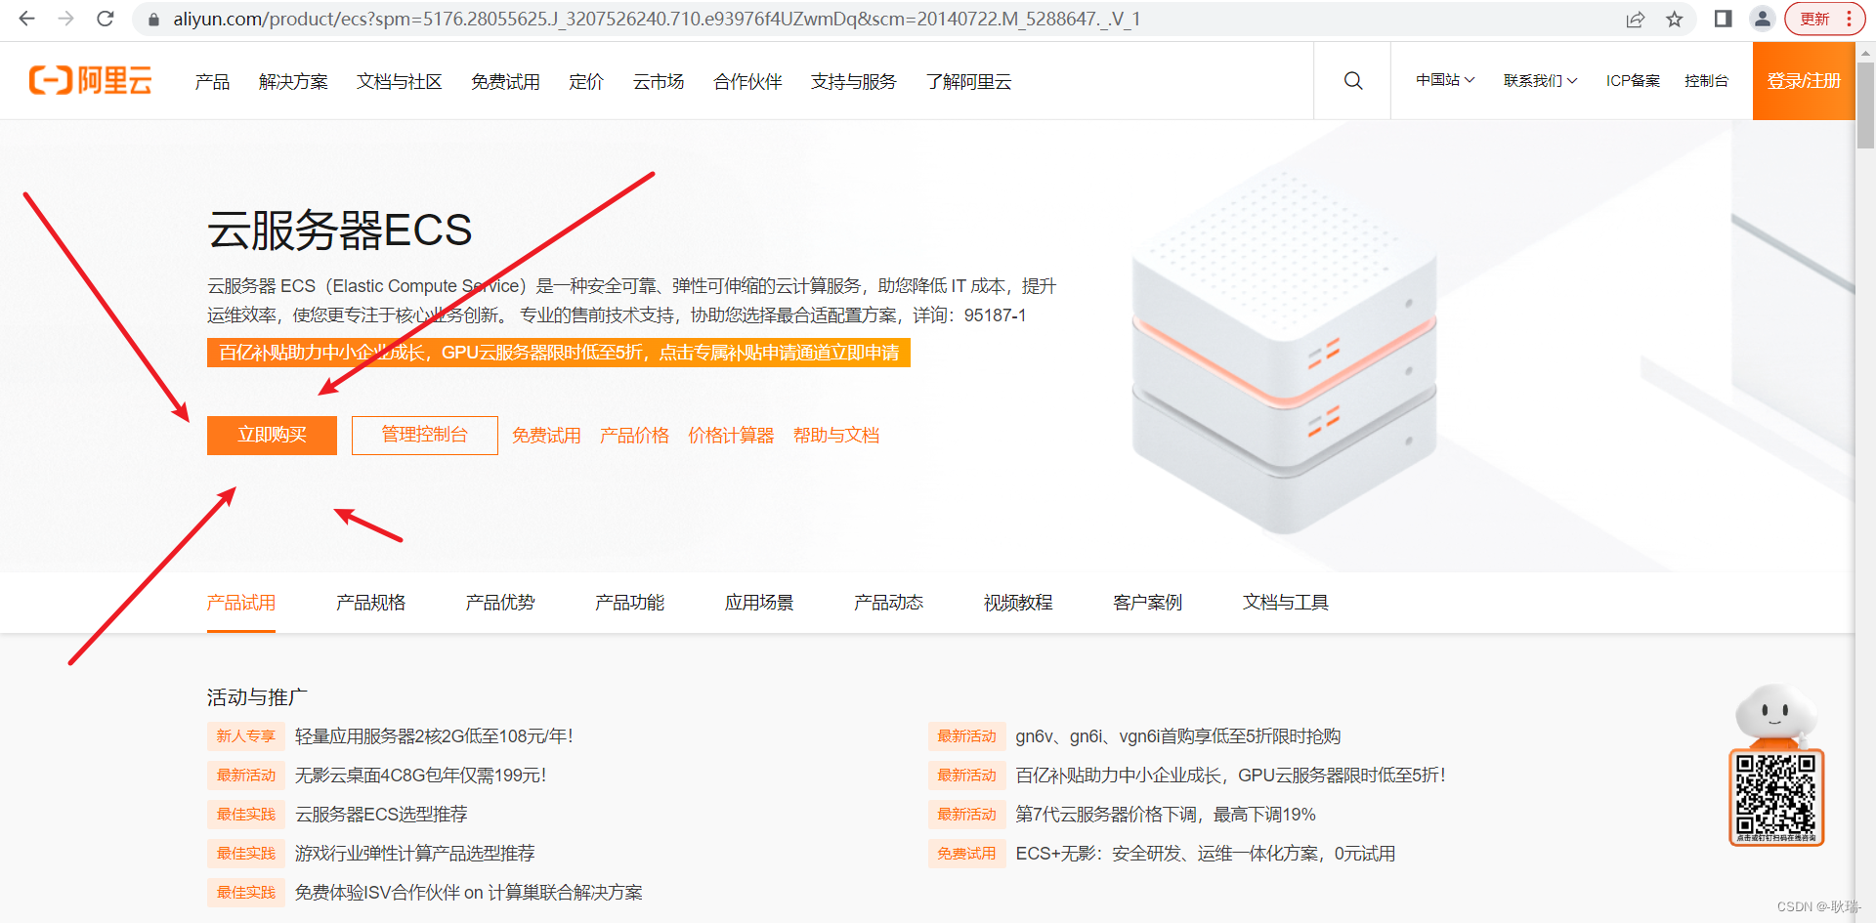1876x923 pixels.
Task: Click the 管理控制台 button
Action: (x=424, y=435)
